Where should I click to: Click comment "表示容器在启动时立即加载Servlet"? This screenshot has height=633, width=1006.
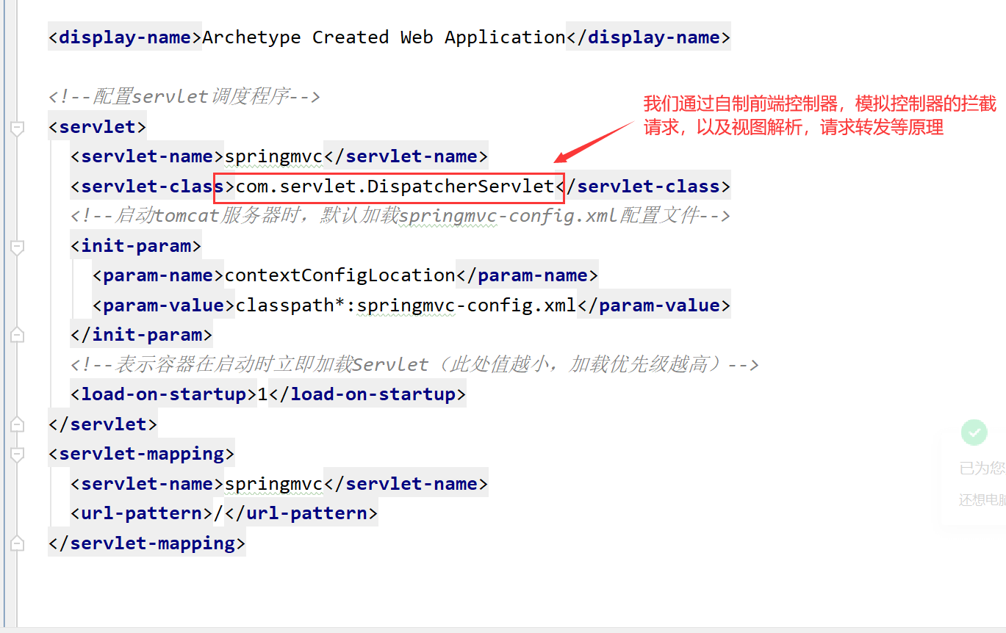[414, 364]
